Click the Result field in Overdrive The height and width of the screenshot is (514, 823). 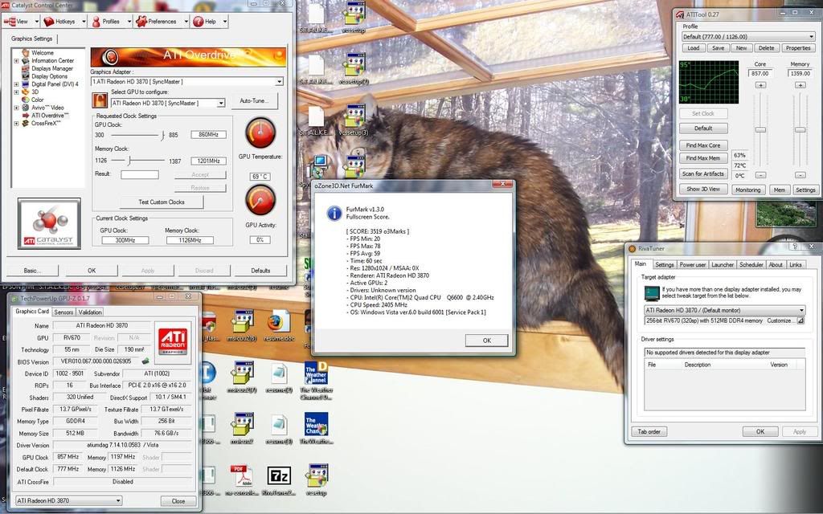tap(140, 174)
